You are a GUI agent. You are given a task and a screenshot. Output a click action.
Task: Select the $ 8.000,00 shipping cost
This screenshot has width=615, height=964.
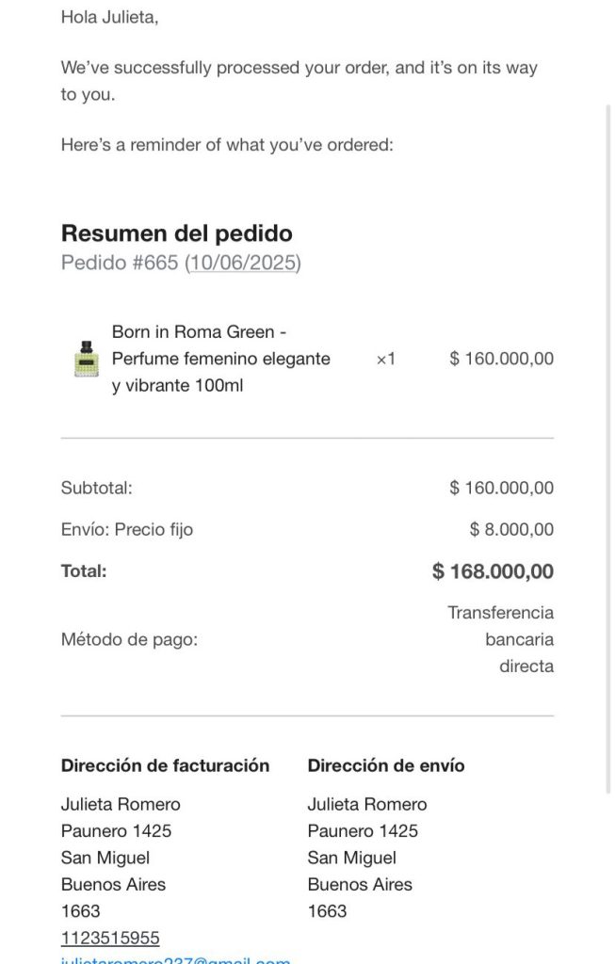coord(511,529)
